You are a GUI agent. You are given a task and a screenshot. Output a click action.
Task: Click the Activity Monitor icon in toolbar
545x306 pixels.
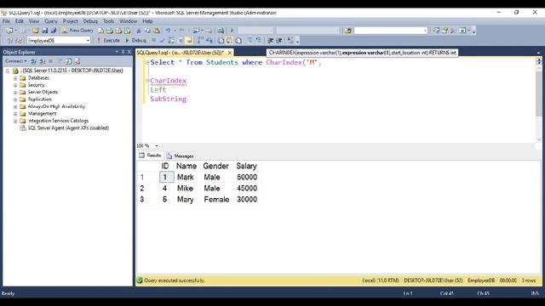click(x=221, y=31)
